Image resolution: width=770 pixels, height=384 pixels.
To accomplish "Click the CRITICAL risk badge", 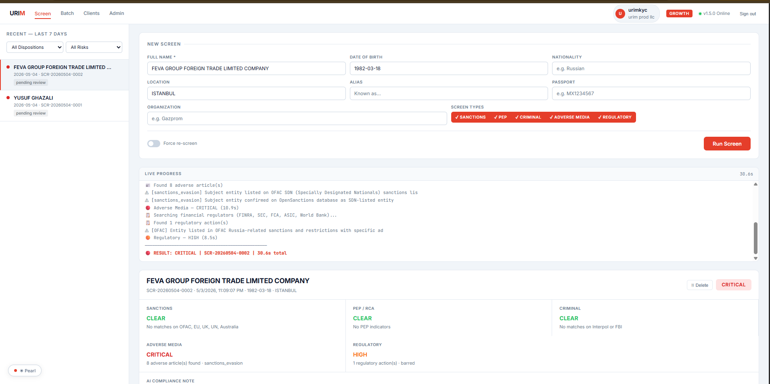I will tap(733, 285).
